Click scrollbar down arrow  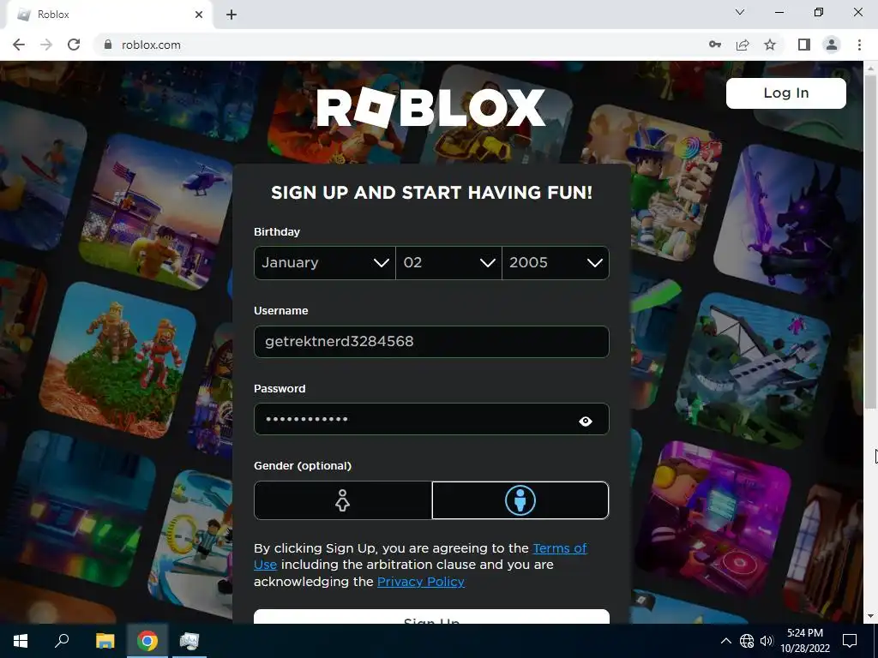870,616
